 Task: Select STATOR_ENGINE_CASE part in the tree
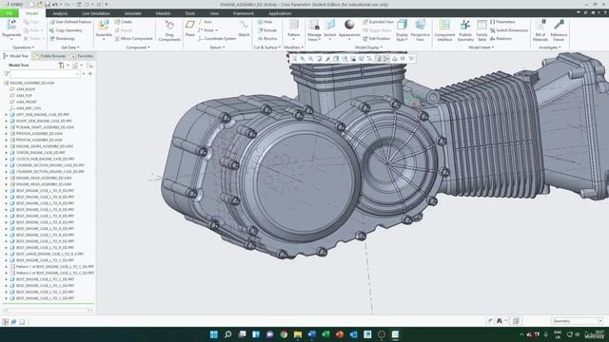point(41,153)
